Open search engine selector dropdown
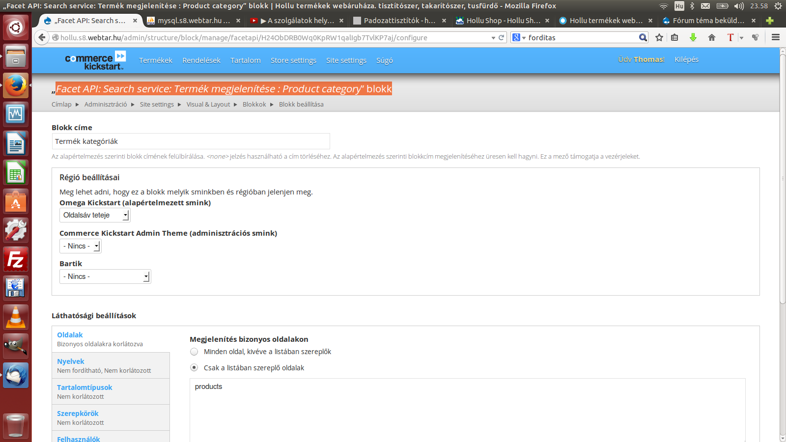The image size is (786, 442). click(x=519, y=37)
